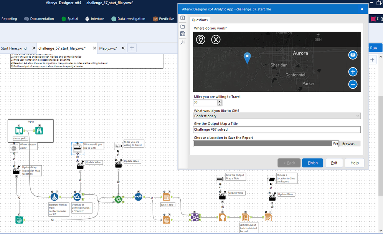The height and width of the screenshot is (234, 383).
Task: Click the back arrow icon in app sidebar
Action: 182,18
